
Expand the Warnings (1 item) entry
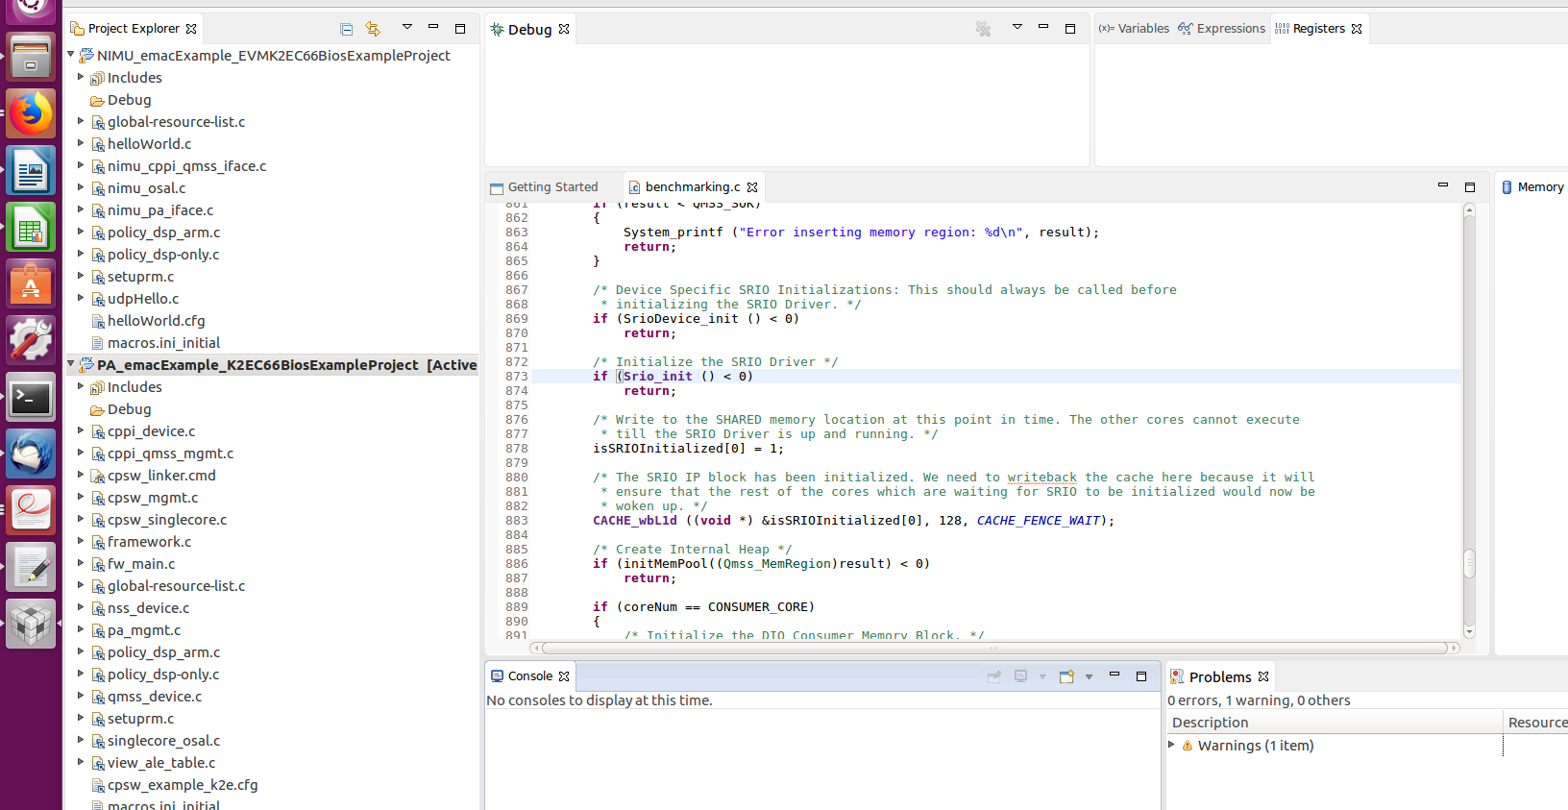(1171, 745)
